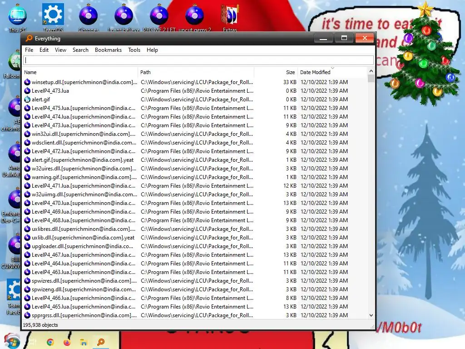
Task: Select the uxlib.dll file icon
Action: pyautogui.click(x=27, y=237)
